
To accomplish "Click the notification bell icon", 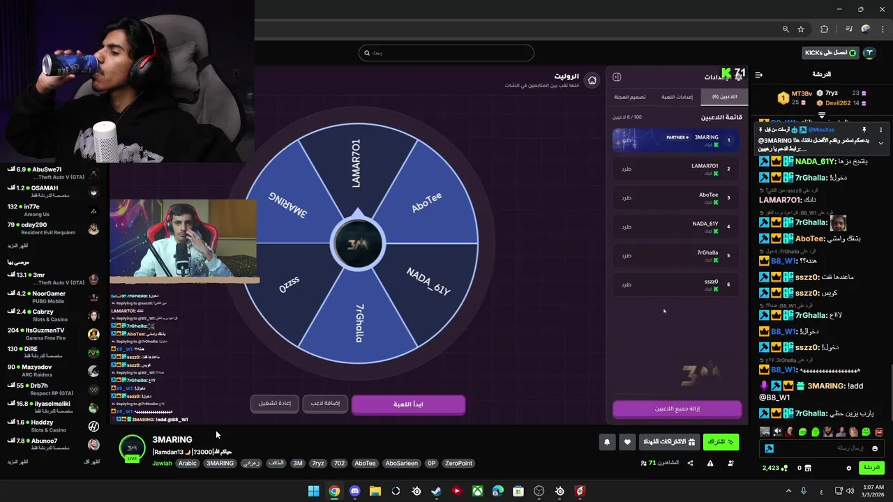I will (x=607, y=442).
